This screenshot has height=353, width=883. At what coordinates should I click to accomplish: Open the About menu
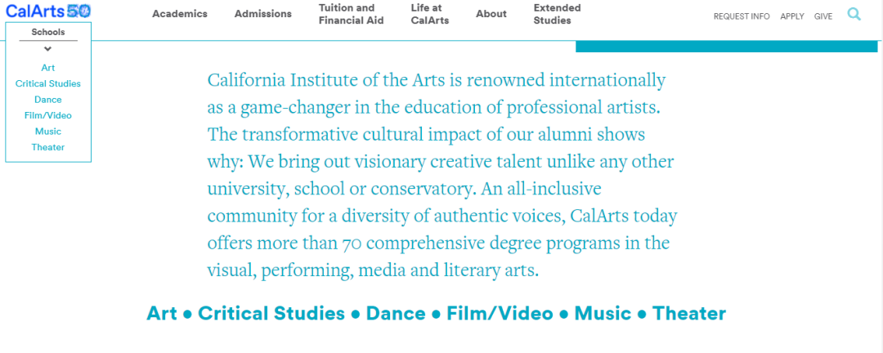[491, 14]
